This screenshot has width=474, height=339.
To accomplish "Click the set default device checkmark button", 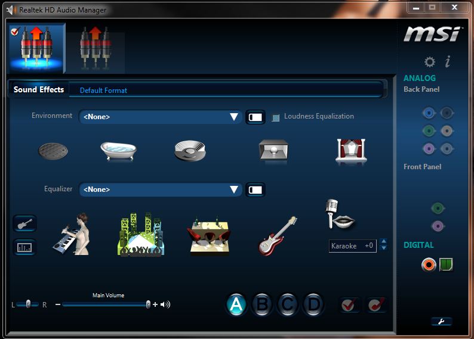I will click(349, 305).
